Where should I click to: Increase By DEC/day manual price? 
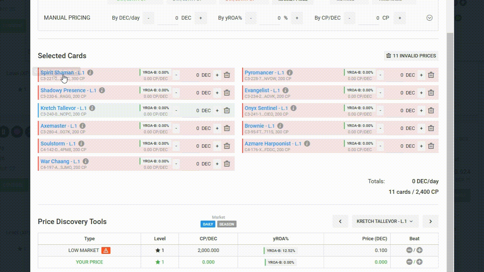[x=201, y=18]
